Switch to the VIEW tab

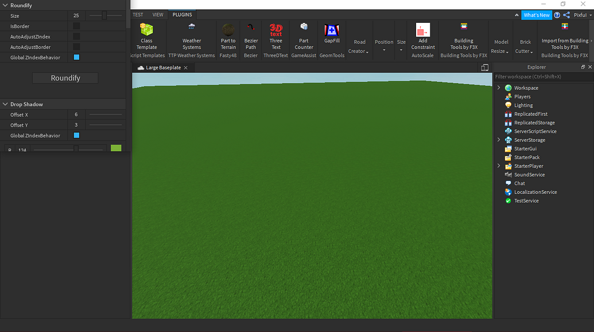click(x=158, y=15)
